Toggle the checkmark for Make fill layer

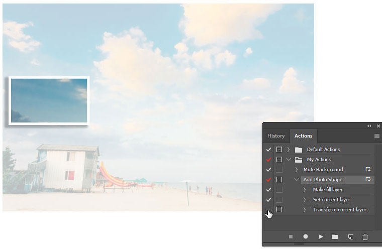pos(268,189)
